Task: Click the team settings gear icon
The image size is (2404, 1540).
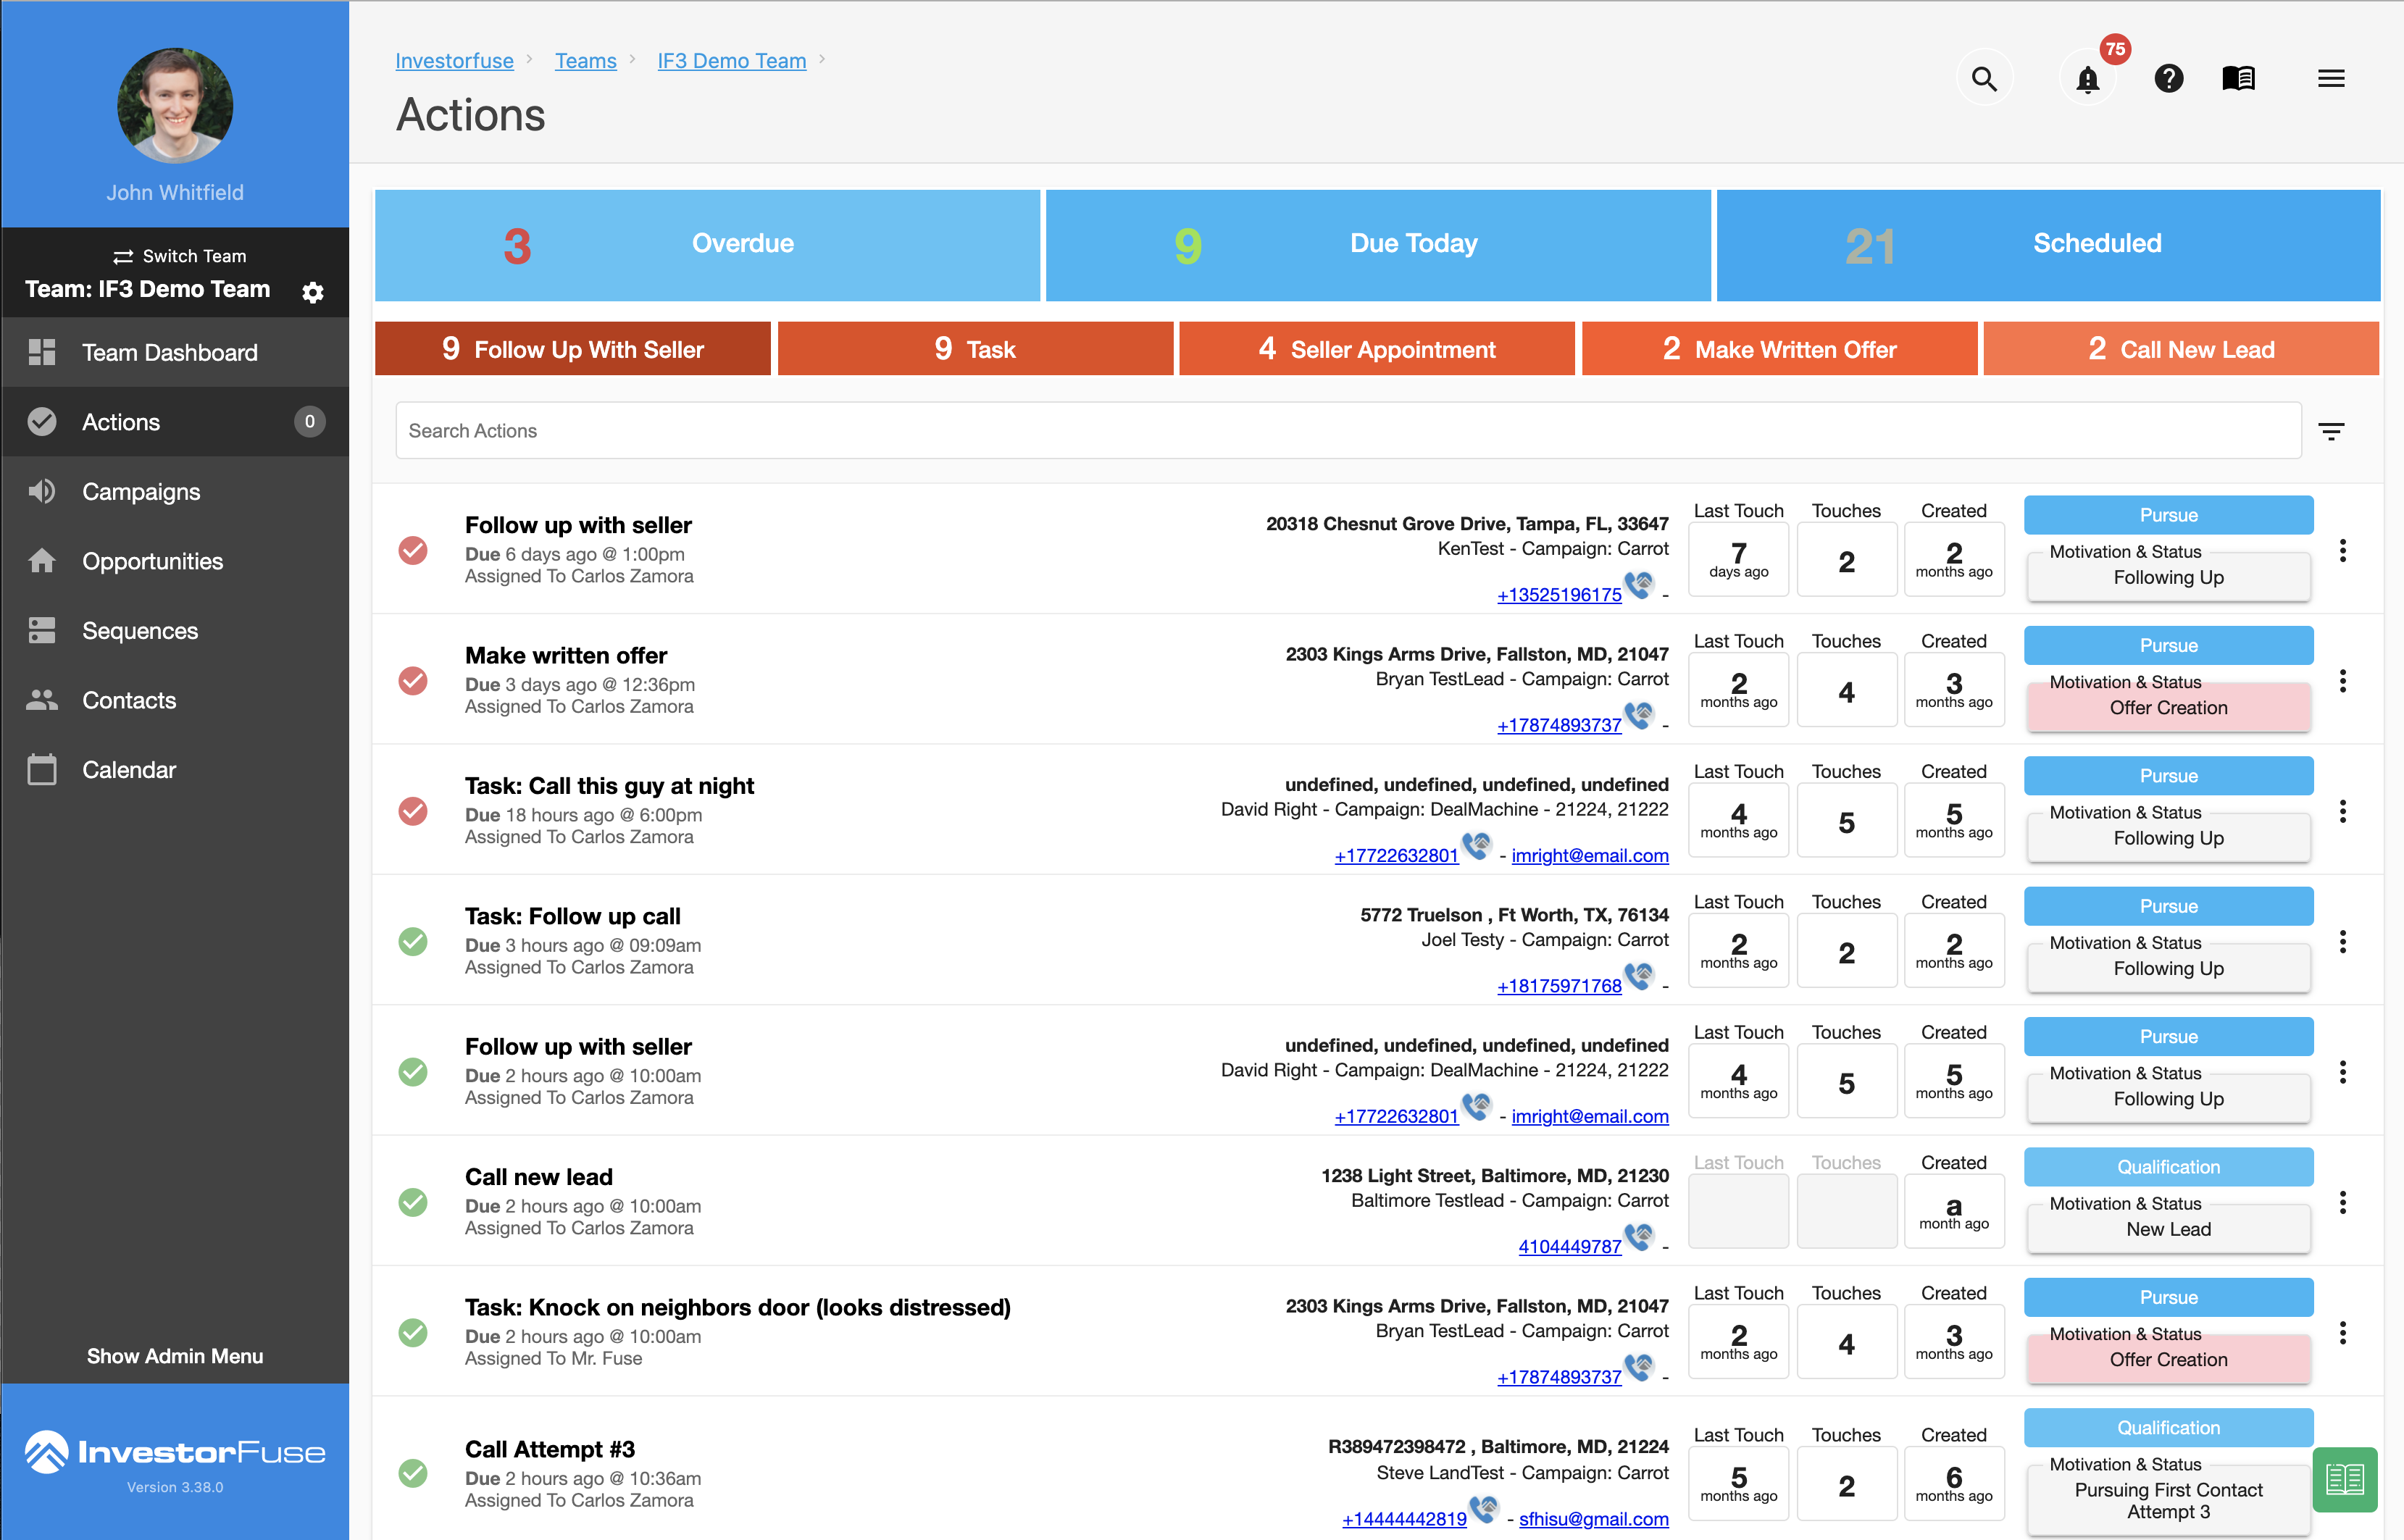Action: (313, 292)
